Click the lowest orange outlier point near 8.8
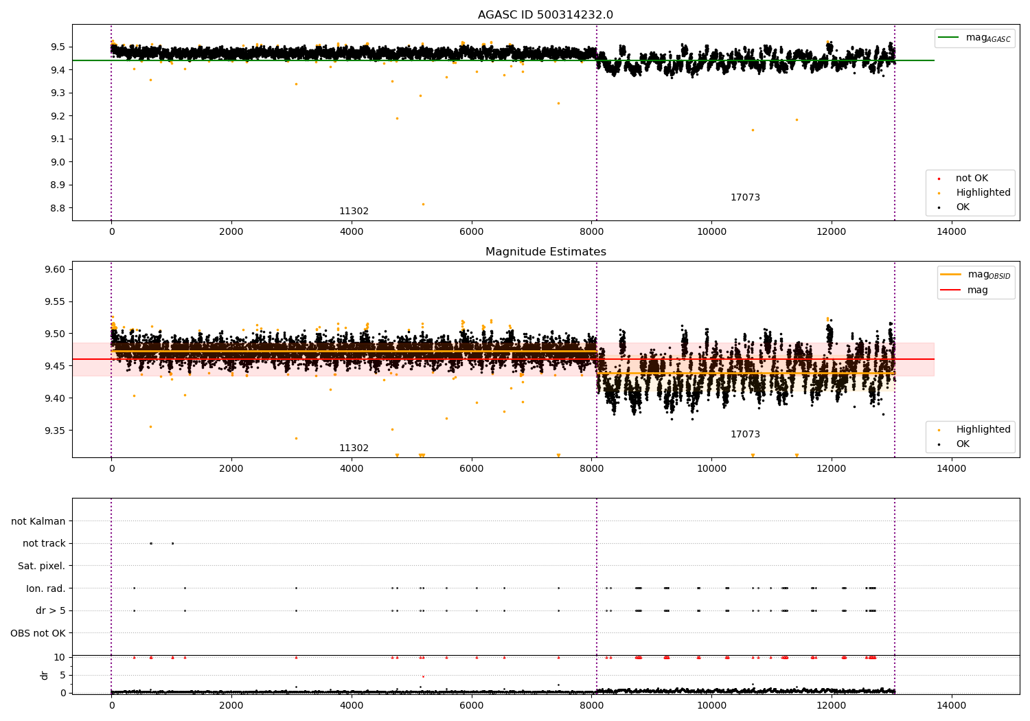Screen dimensions: 1030x721 (x=423, y=204)
